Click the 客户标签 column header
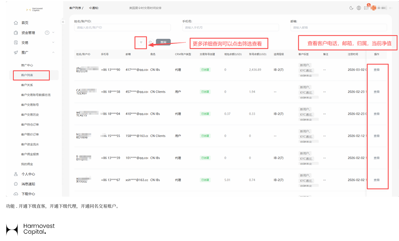Screen dimensions: 399x241 (303, 54)
